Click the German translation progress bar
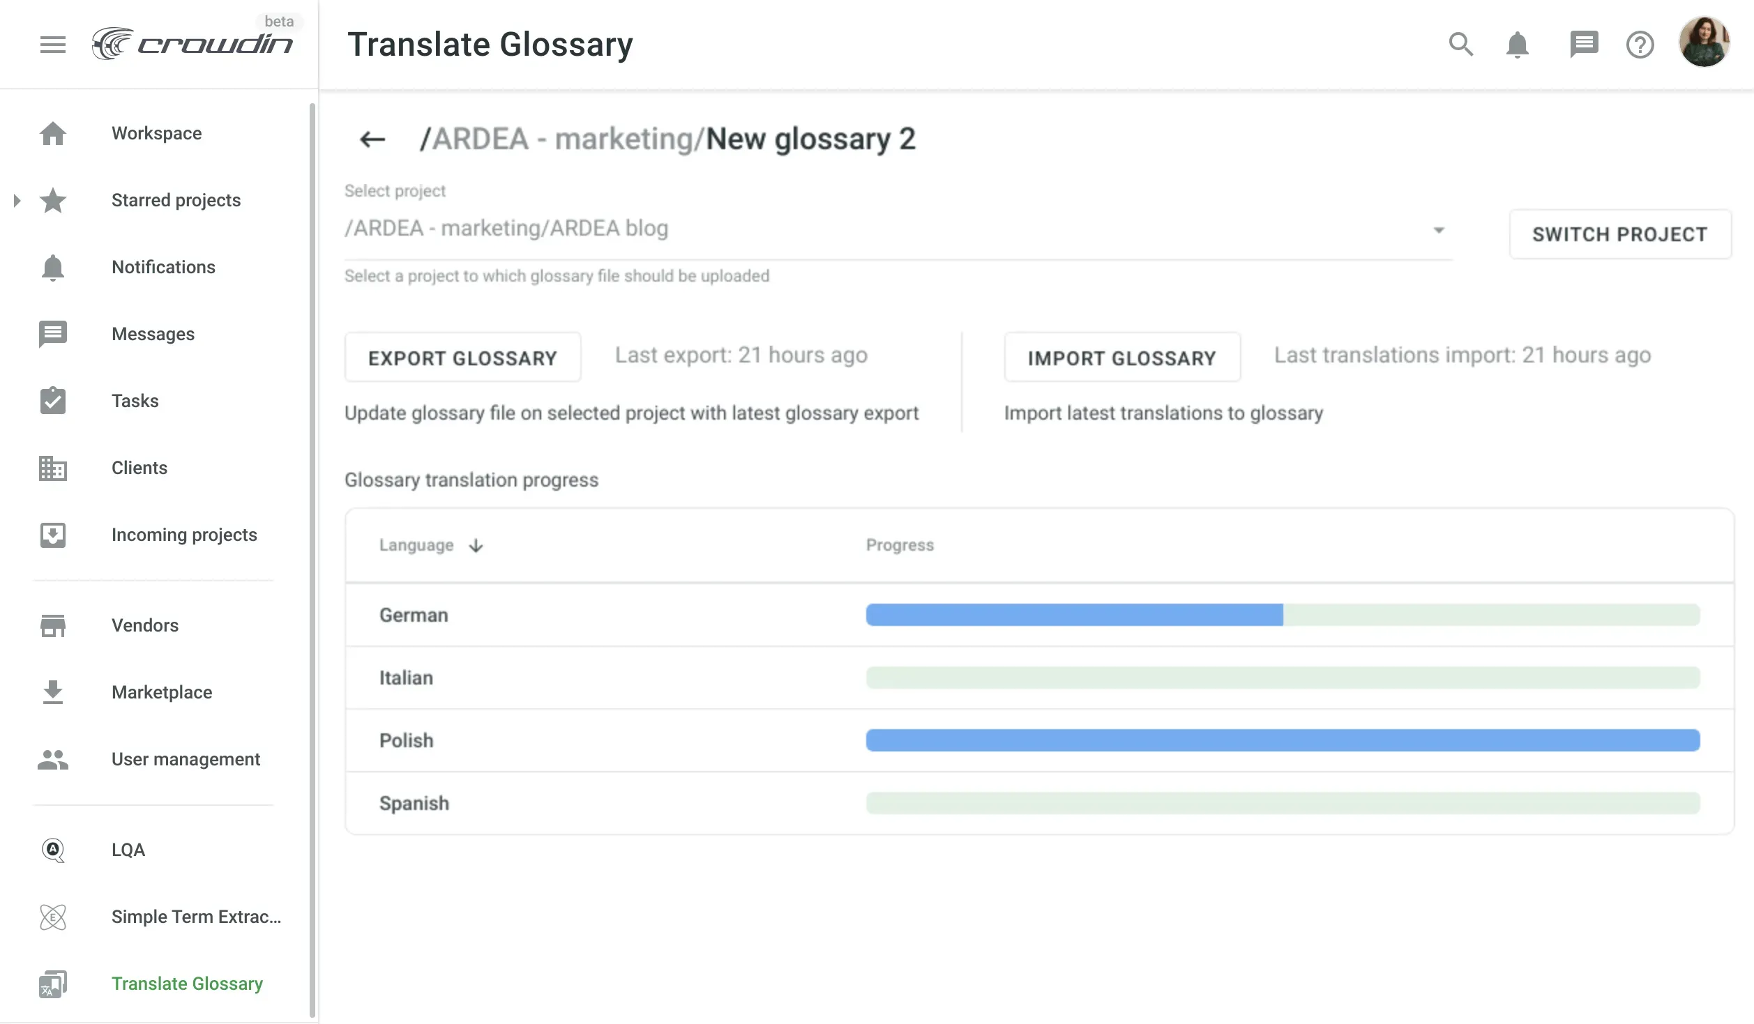Image resolution: width=1754 pixels, height=1024 pixels. pos(1074,615)
